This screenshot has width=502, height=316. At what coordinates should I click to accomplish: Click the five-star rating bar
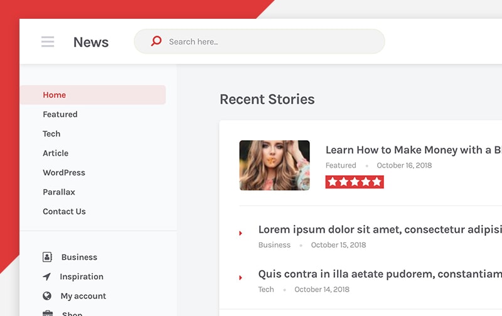pyautogui.click(x=355, y=182)
